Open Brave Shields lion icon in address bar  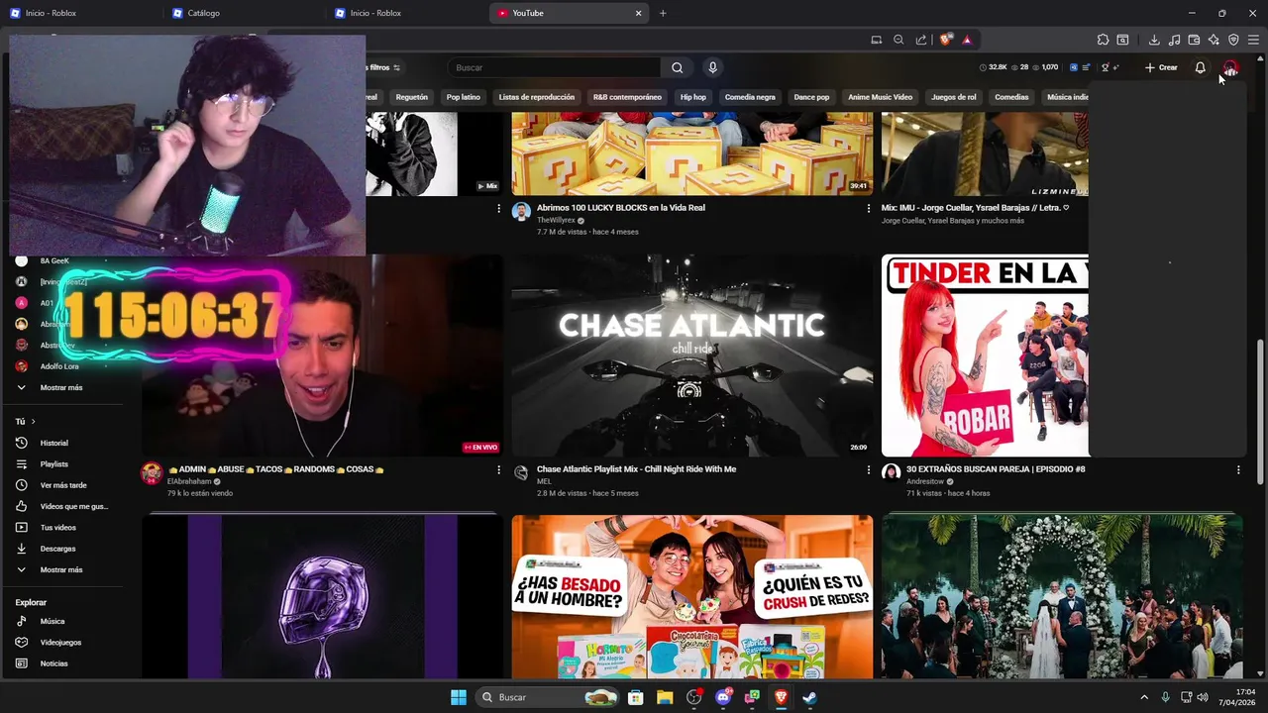tap(946, 40)
